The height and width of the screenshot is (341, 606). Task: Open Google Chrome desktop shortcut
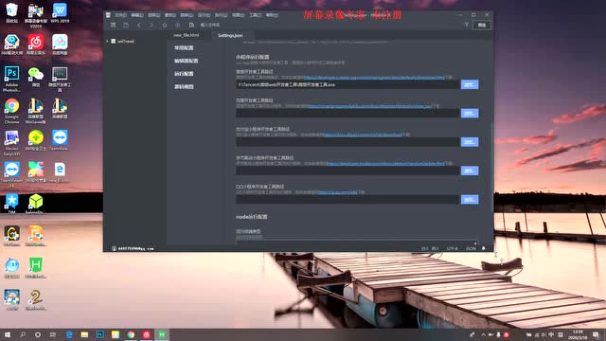12,110
